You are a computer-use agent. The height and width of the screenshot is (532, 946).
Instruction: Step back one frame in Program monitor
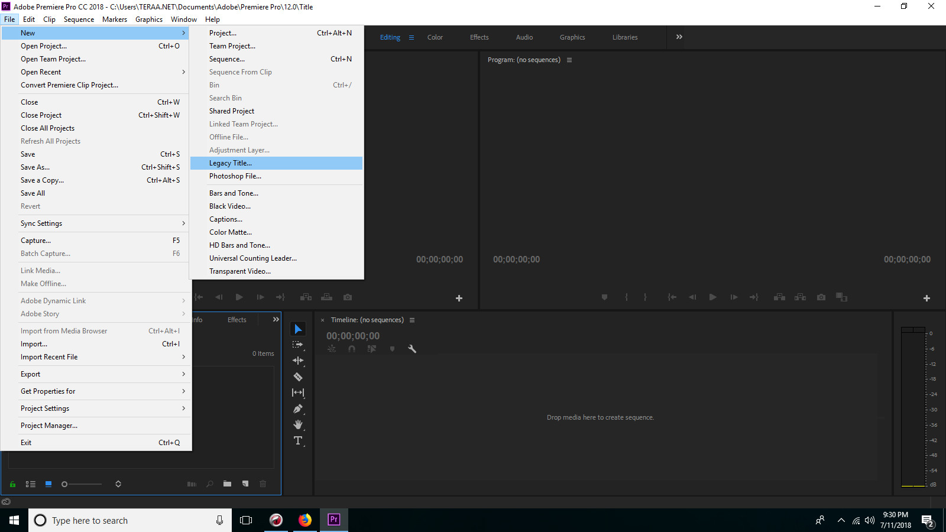point(692,297)
